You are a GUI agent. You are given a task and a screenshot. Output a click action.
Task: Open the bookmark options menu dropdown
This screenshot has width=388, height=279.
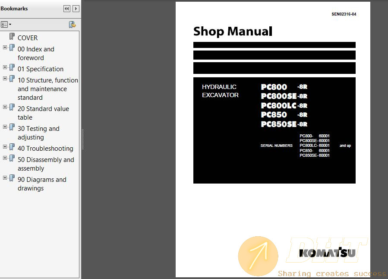coord(6,25)
